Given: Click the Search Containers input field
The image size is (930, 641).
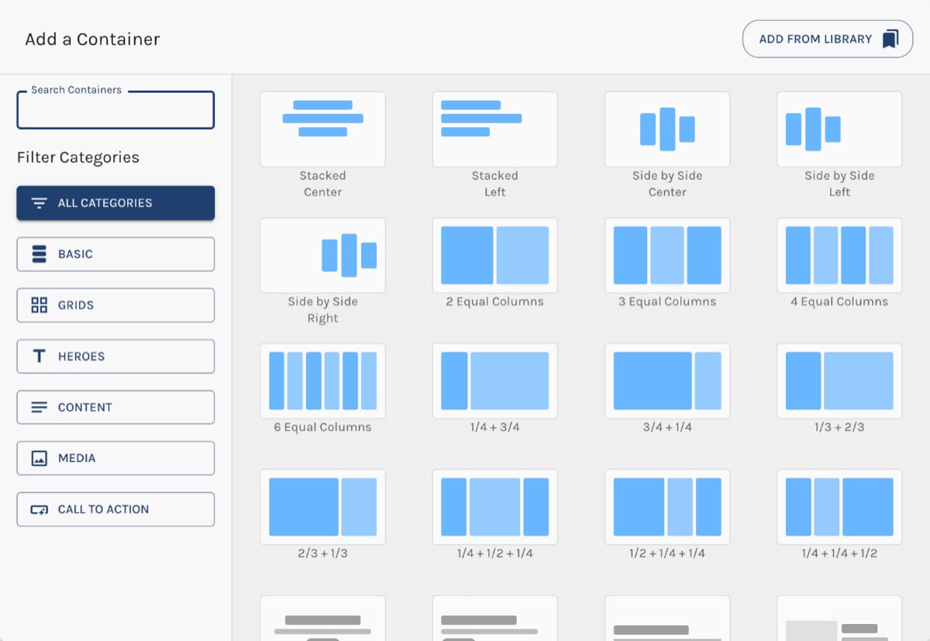Looking at the screenshot, I should coord(115,110).
